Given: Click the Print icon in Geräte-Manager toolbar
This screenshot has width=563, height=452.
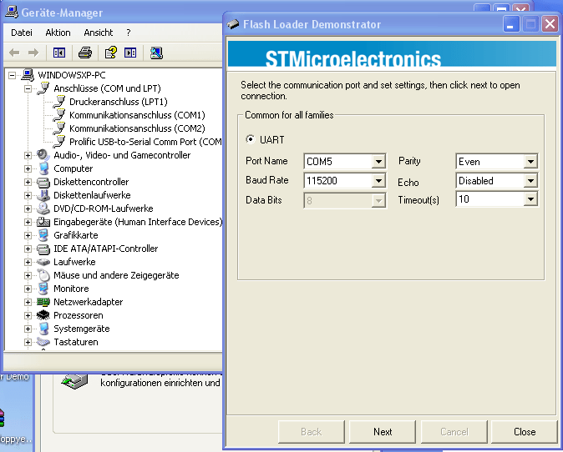Looking at the screenshot, I should (85, 53).
